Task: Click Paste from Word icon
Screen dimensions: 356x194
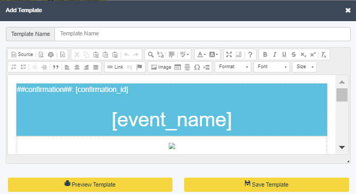Action: click(x=115, y=54)
